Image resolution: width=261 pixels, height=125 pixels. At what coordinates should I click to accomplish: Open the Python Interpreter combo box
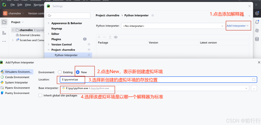pos(173,26)
